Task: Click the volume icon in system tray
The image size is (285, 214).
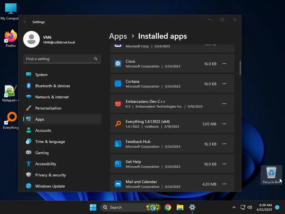Action: [x=250, y=207]
